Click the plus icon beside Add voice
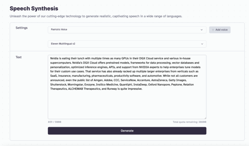 (x=213, y=30)
